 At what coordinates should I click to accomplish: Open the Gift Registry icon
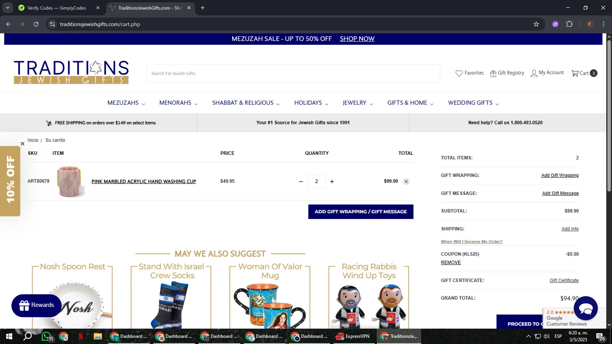click(x=493, y=73)
